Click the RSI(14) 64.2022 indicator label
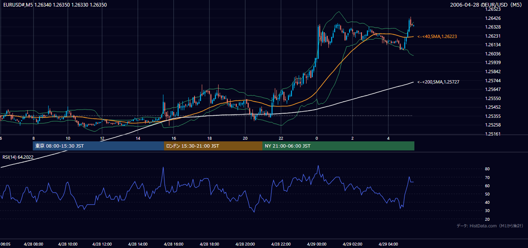 (x=18, y=157)
